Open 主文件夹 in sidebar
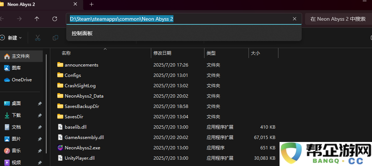372x166 pixels. (21, 56)
